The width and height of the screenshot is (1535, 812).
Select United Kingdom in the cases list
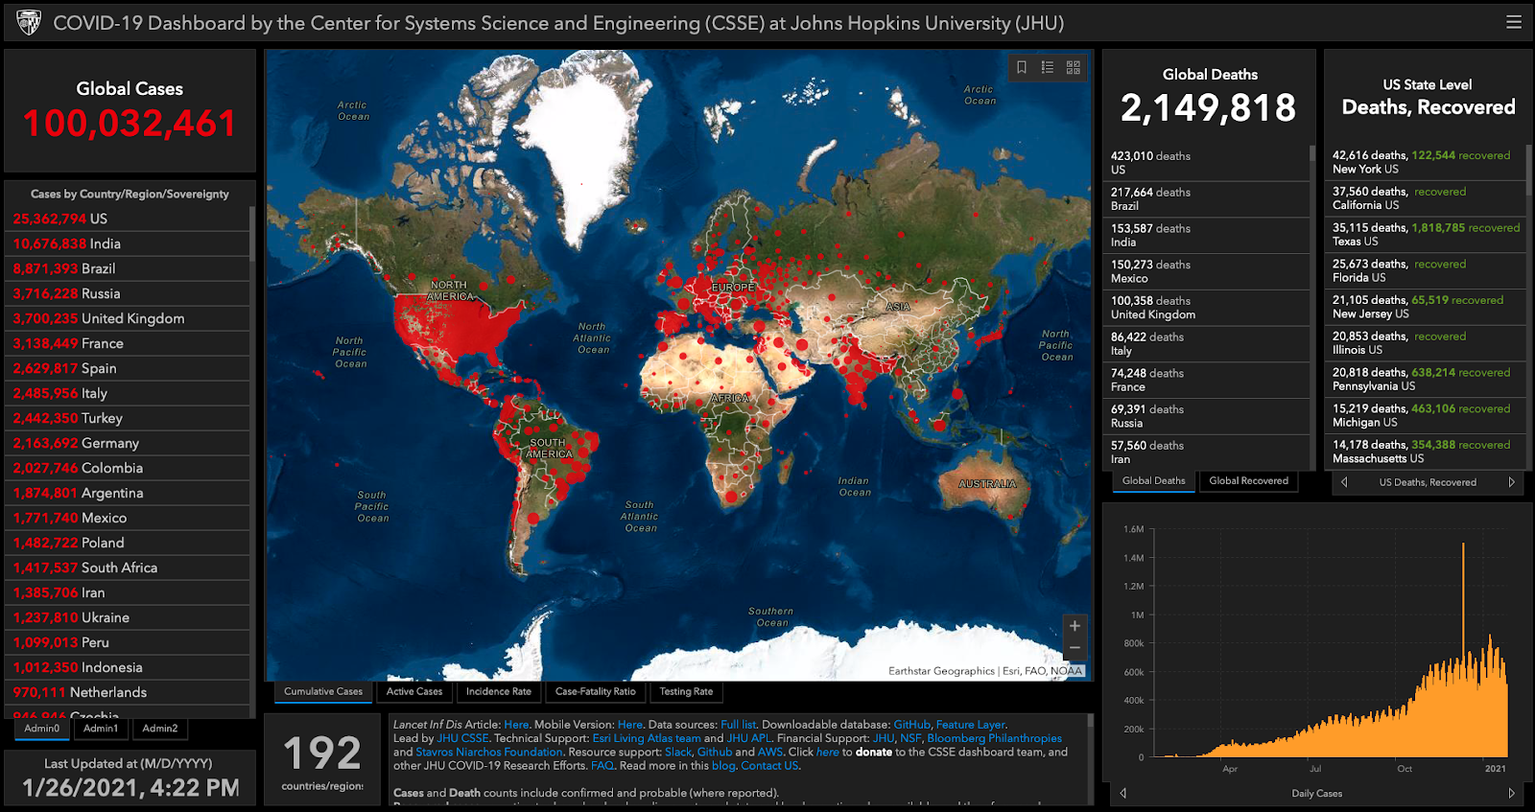tap(128, 318)
